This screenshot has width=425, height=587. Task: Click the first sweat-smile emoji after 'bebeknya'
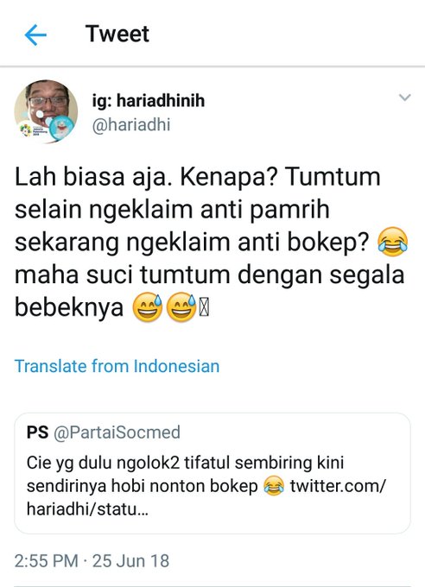coord(148,307)
